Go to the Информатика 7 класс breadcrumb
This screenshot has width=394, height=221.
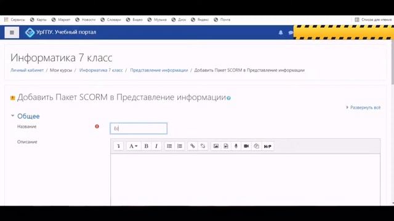101,70
